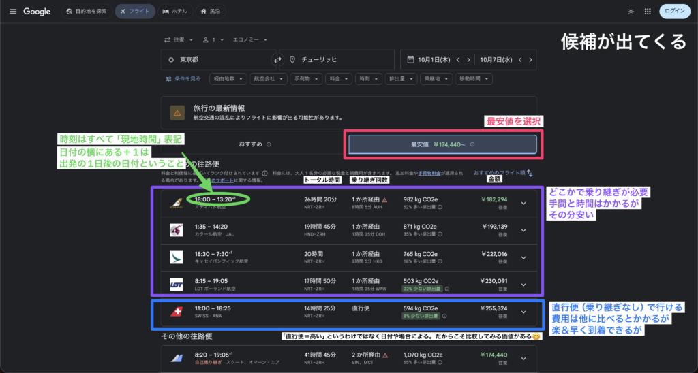
Task: Open the passenger count dropdown
Action: [x=213, y=39]
